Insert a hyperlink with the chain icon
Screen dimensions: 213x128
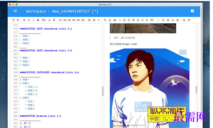pos(105,20)
